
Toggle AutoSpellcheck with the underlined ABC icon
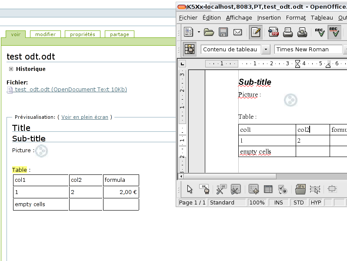click(x=334, y=32)
